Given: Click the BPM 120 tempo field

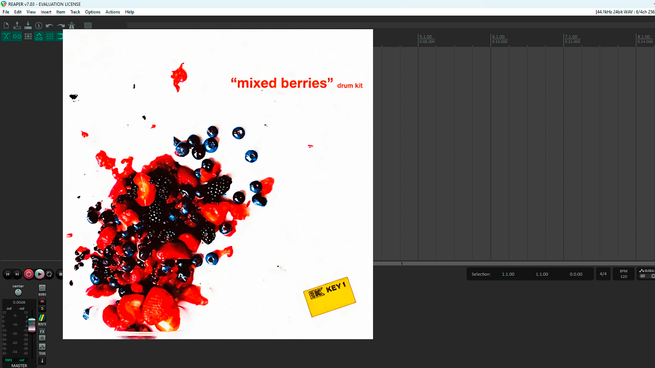Looking at the screenshot, I should [623, 274].
